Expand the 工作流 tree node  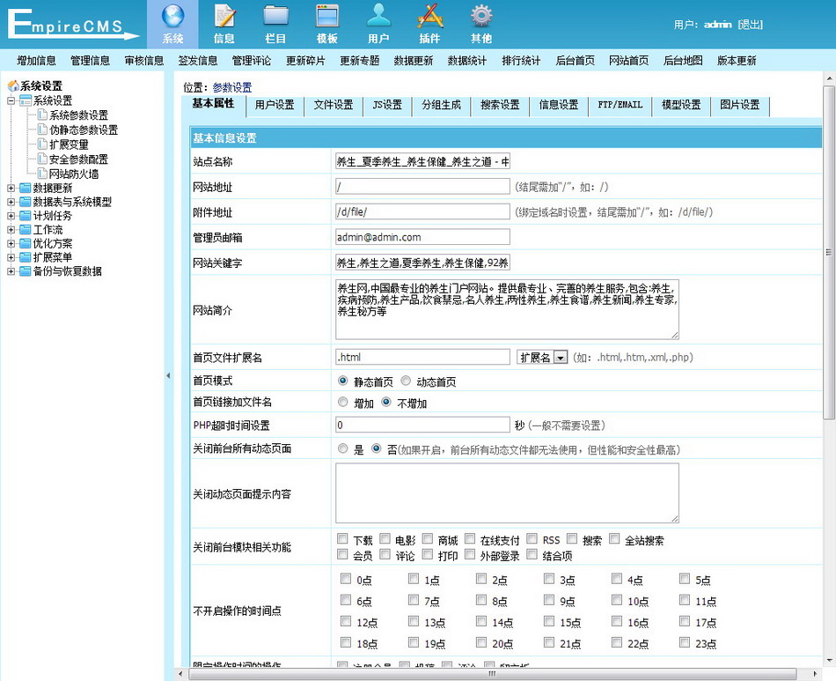click(11, 229)
